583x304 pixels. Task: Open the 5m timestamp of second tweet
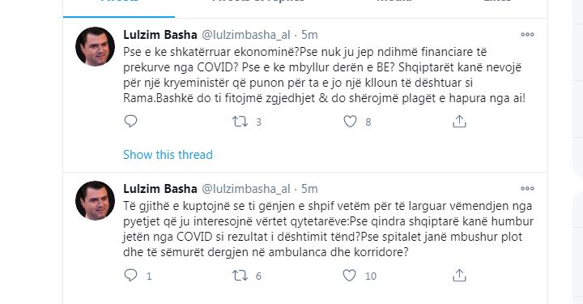coord(309,189)
